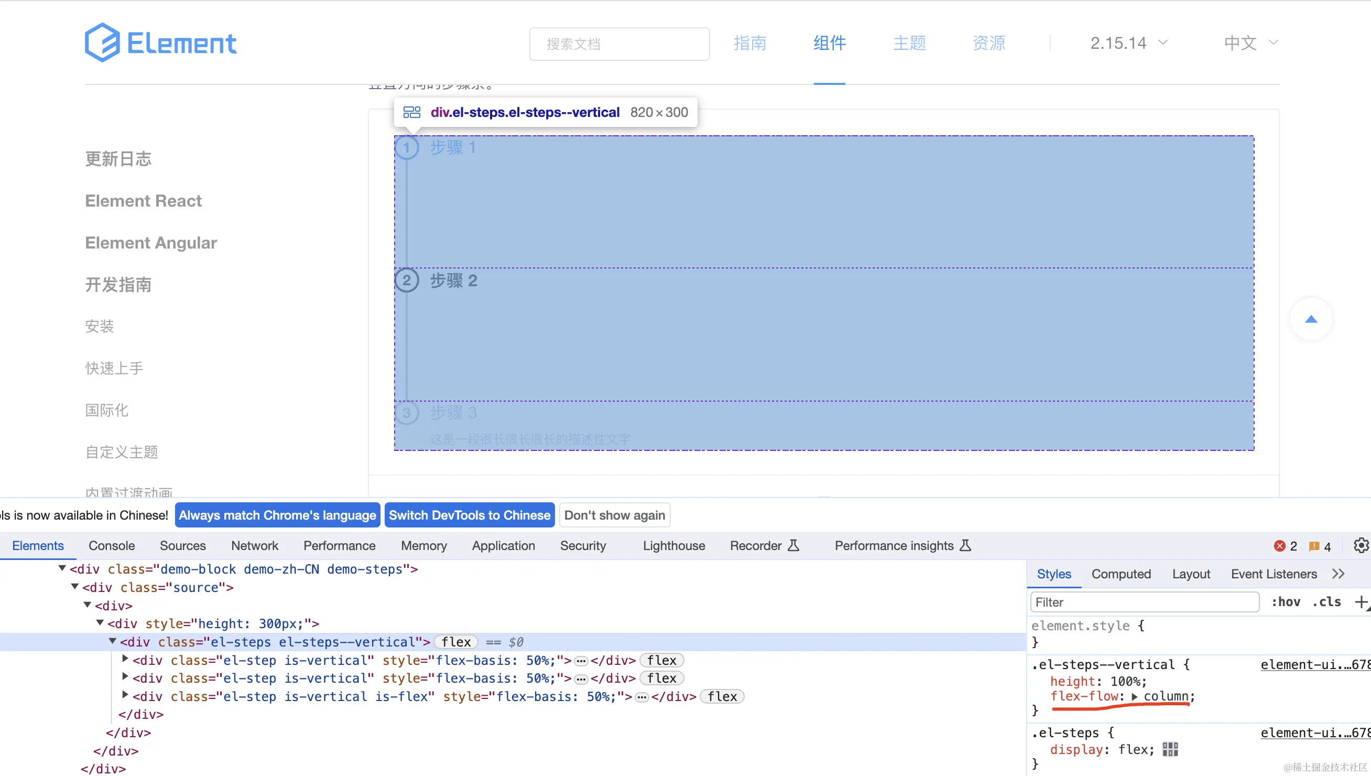Click the 搜索文档 search input
The width and height of the screenshot is (1371, 776).
point(619,44)
